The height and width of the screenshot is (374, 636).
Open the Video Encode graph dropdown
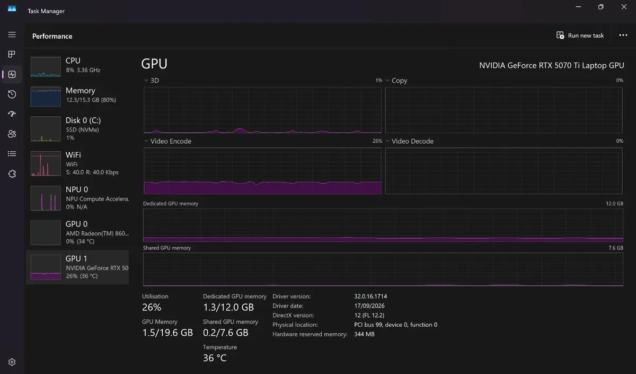pyautogui.click(x=146, y=141)
